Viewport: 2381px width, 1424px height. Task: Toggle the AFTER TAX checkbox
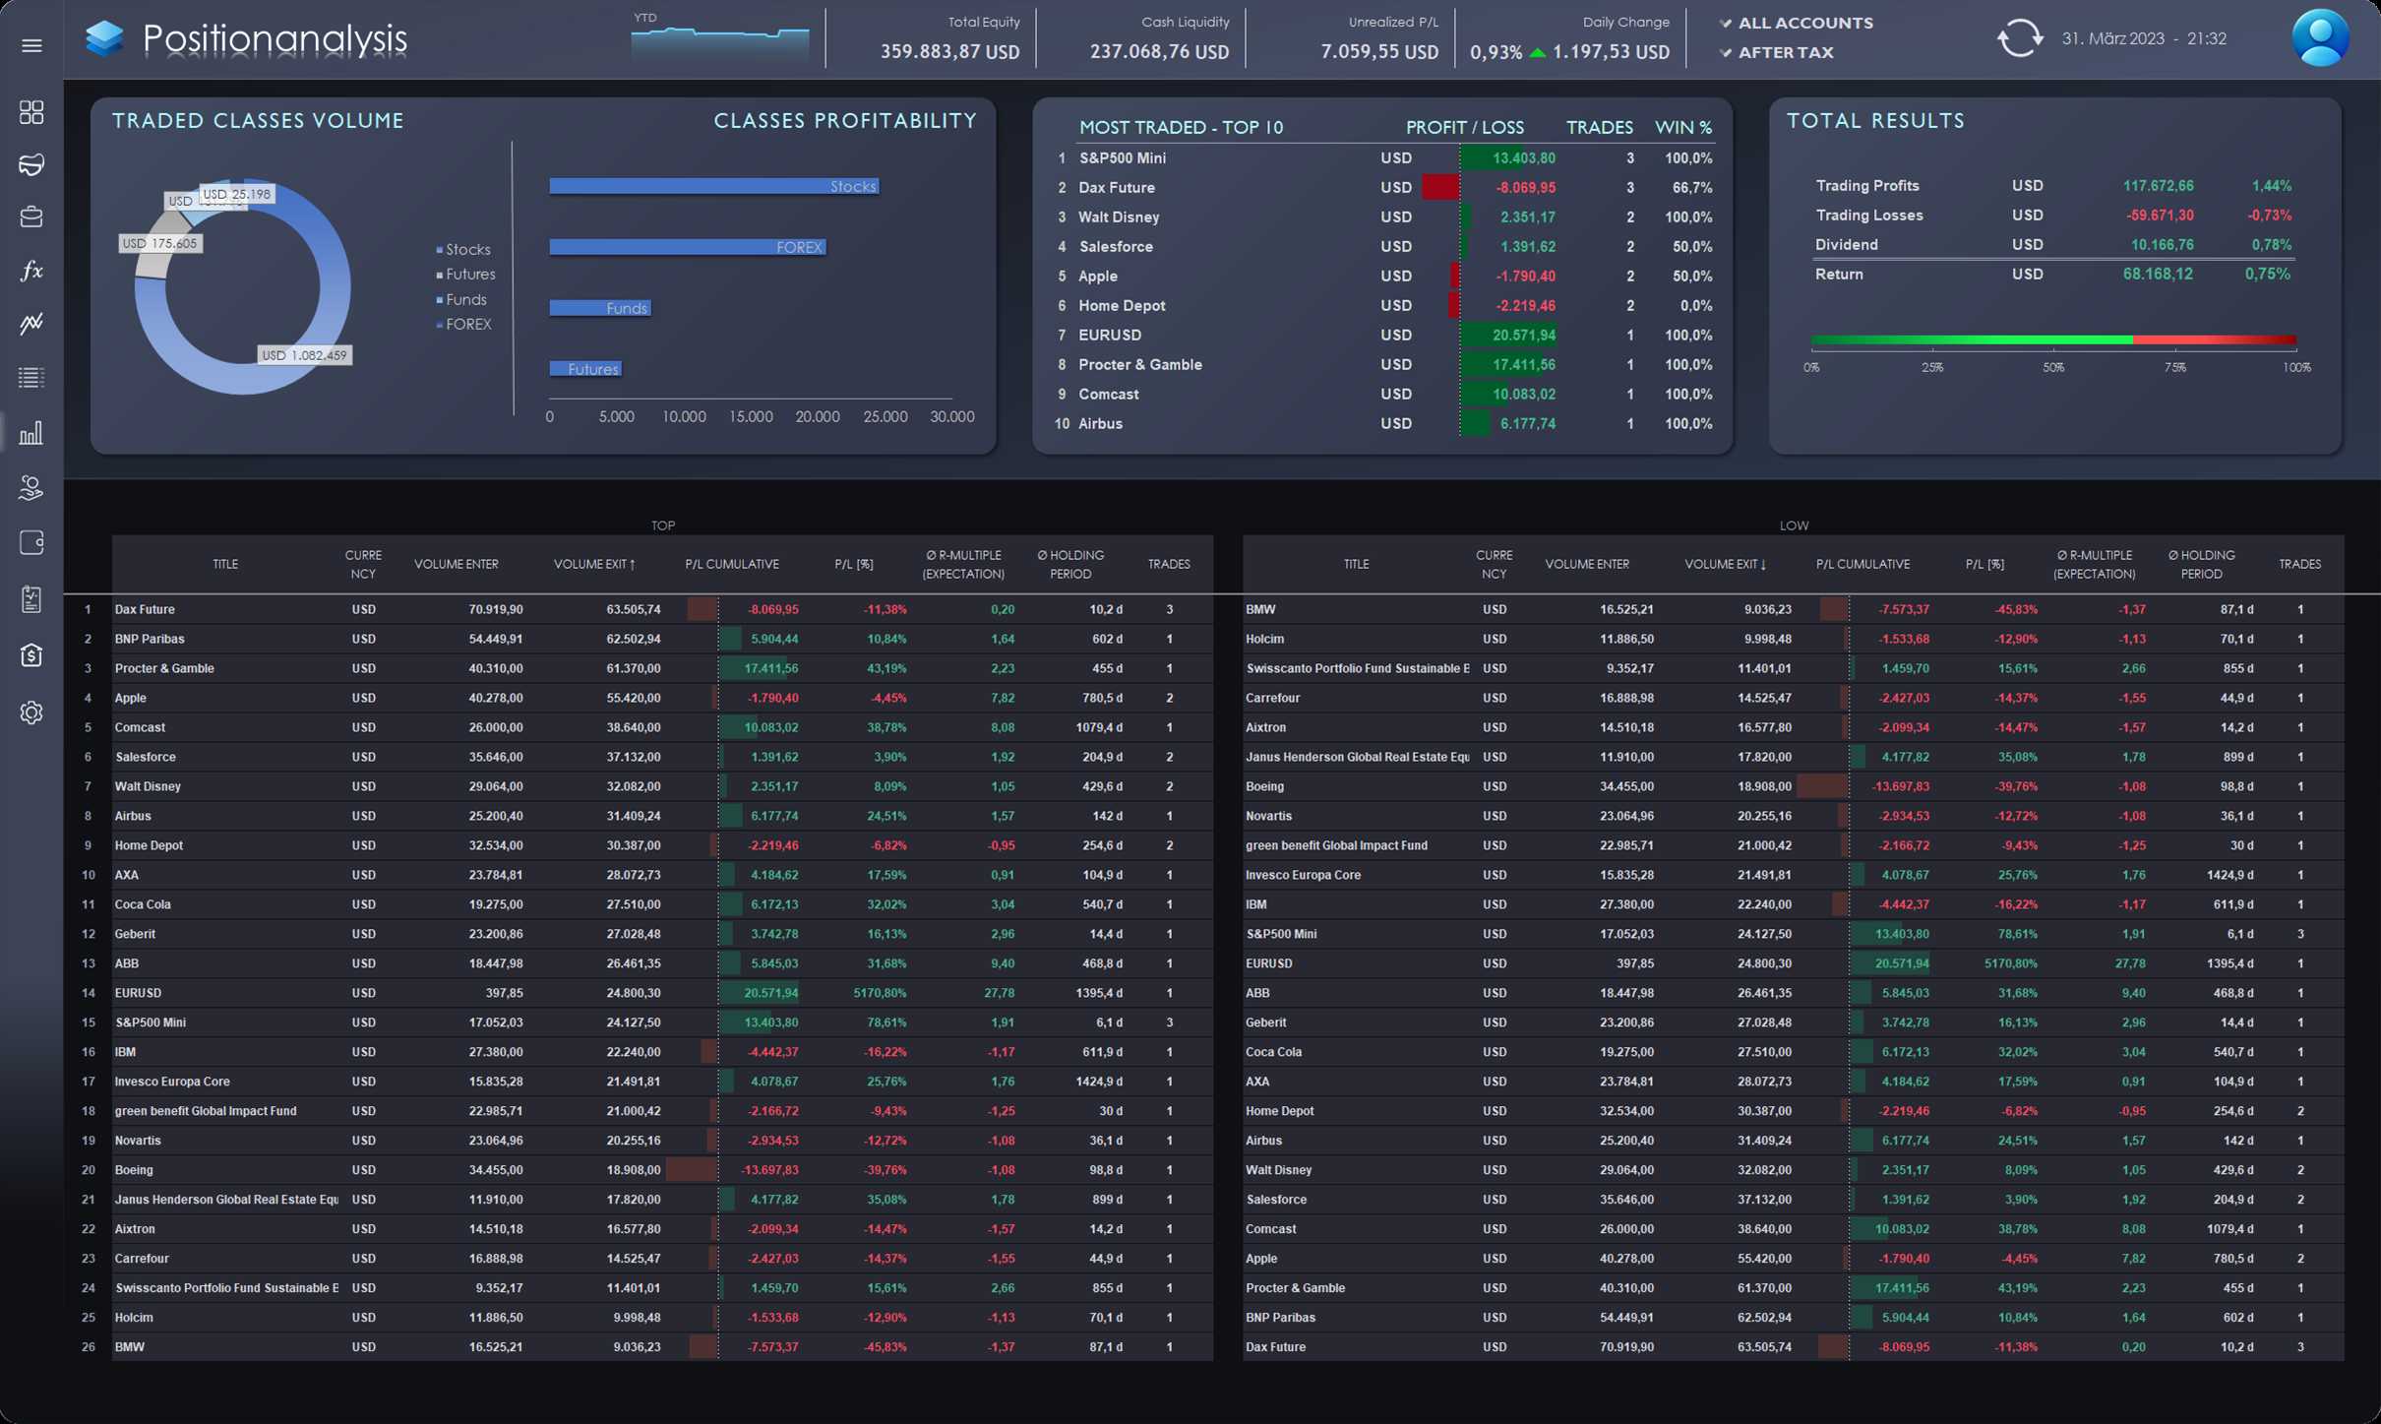[1726, 52]
